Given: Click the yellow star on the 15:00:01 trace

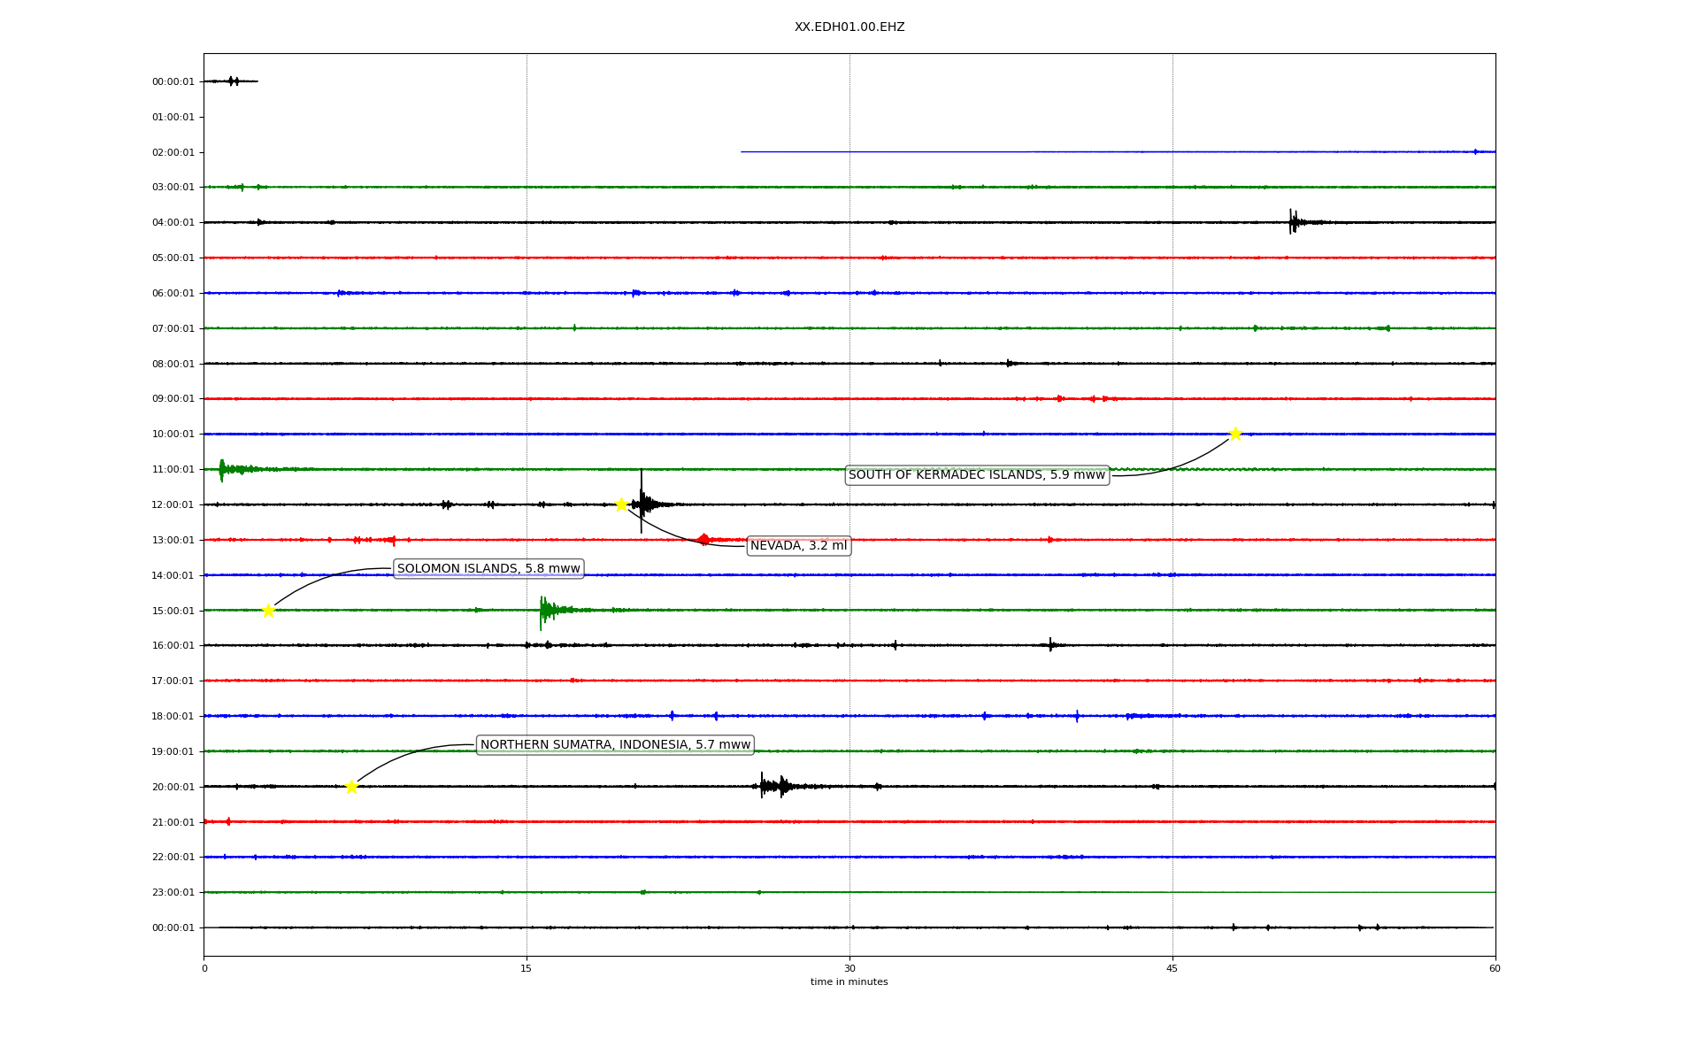Looking at the screenshot, I should point(268,611).
